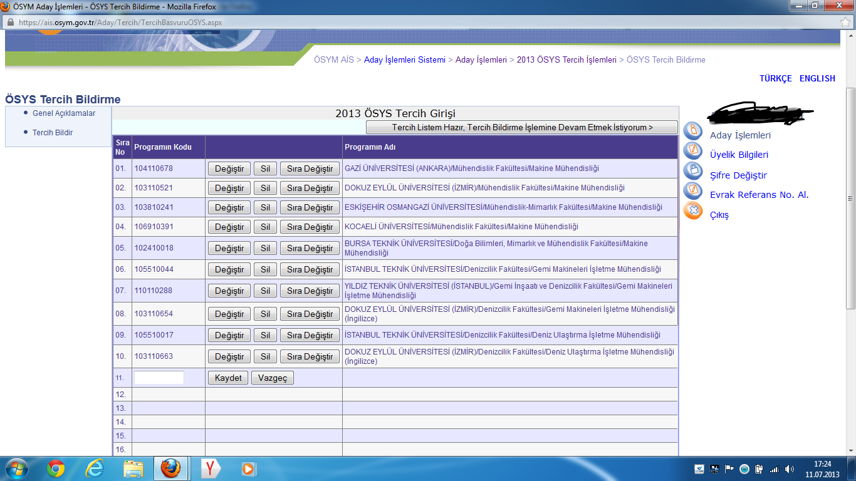Click the Çıkış exit icon
Screen dimensions: 856x481
(692, 210)
